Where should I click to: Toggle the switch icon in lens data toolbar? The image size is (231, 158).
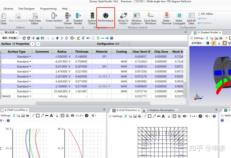(88, 38)
